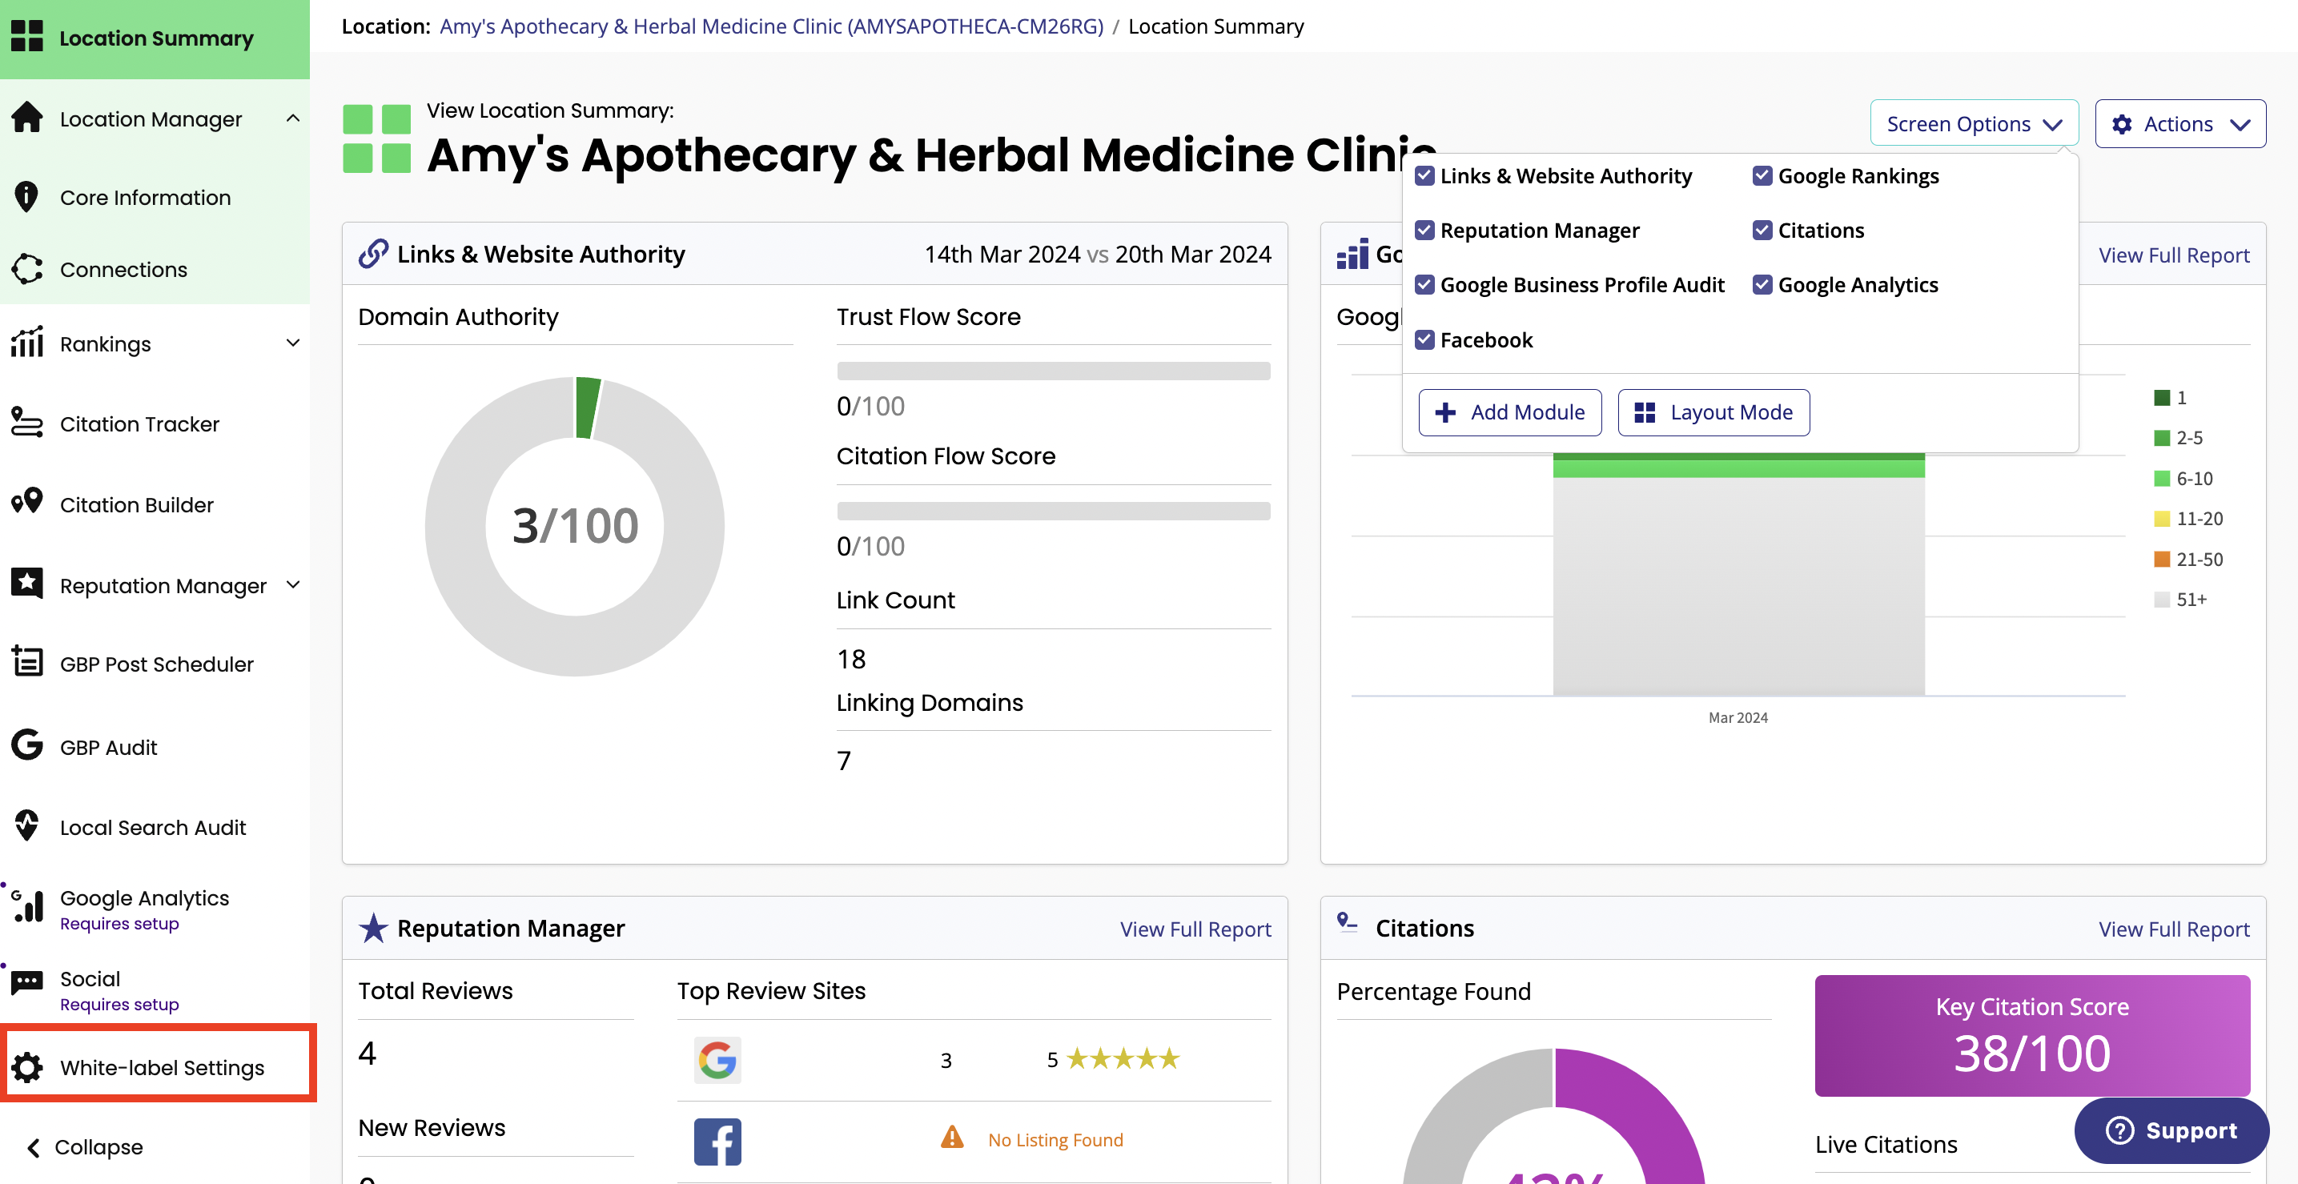Click the Reputation Manager star icon in sidebar
Image resolution: width=2298 pixels, height=1184 pixels.
26,584
